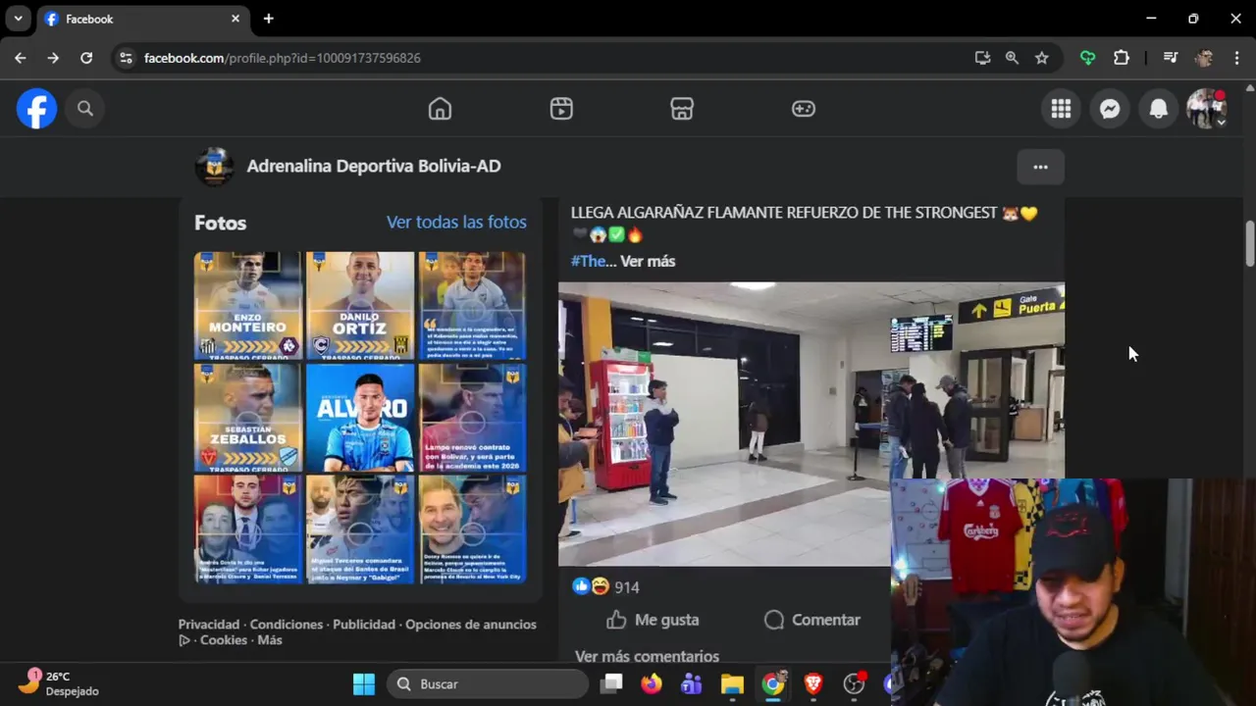Viewport: 1256px width, 706px height.
Task: Go back with browser back arrow
Action: (x=21, y=58)
